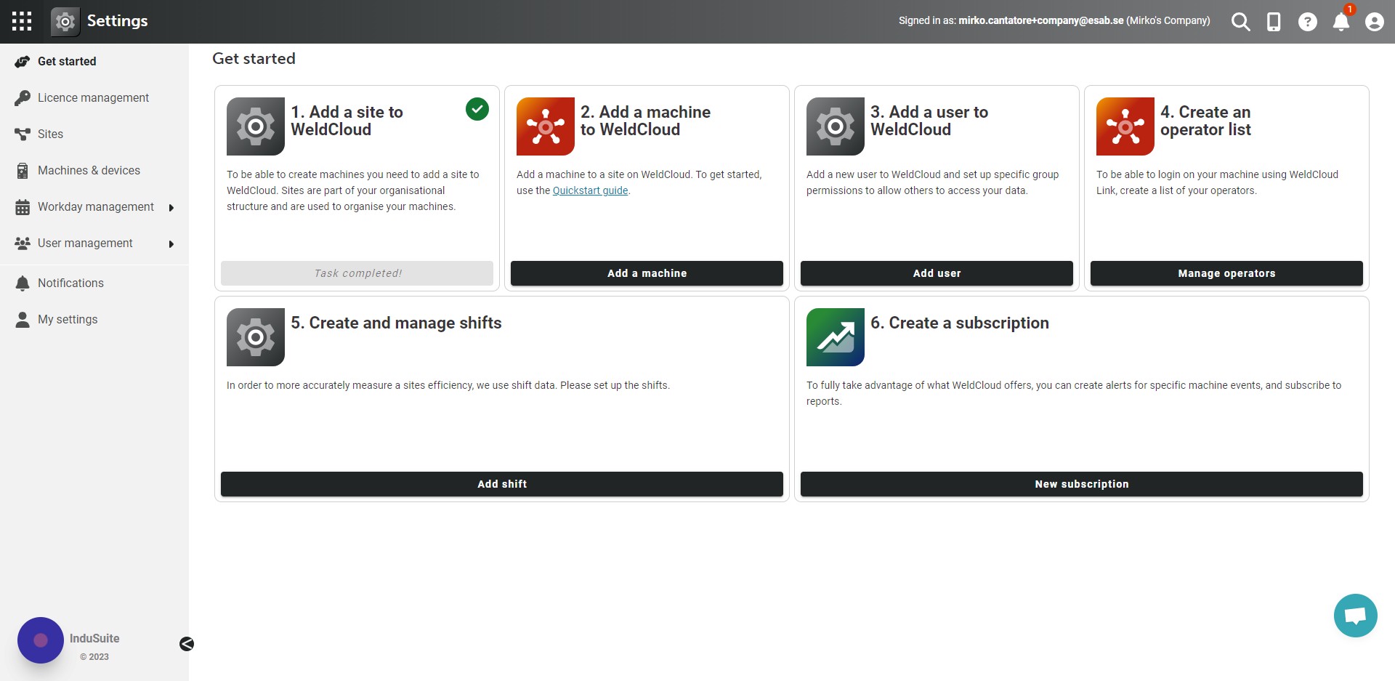Open Machines & devices in sidebar
Viewport: 1395px width, 681px height.
click(x=94, y=171)
